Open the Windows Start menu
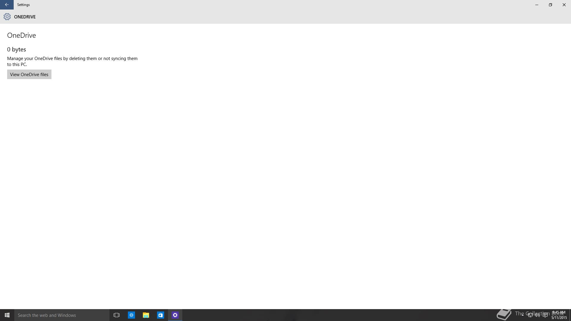 pos(7,315)
